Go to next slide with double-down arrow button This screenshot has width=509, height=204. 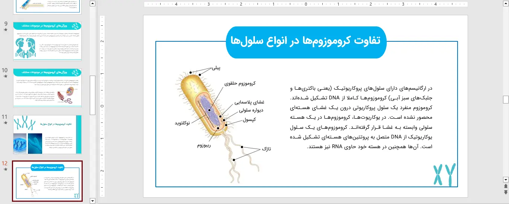click(x=506, y=192)
